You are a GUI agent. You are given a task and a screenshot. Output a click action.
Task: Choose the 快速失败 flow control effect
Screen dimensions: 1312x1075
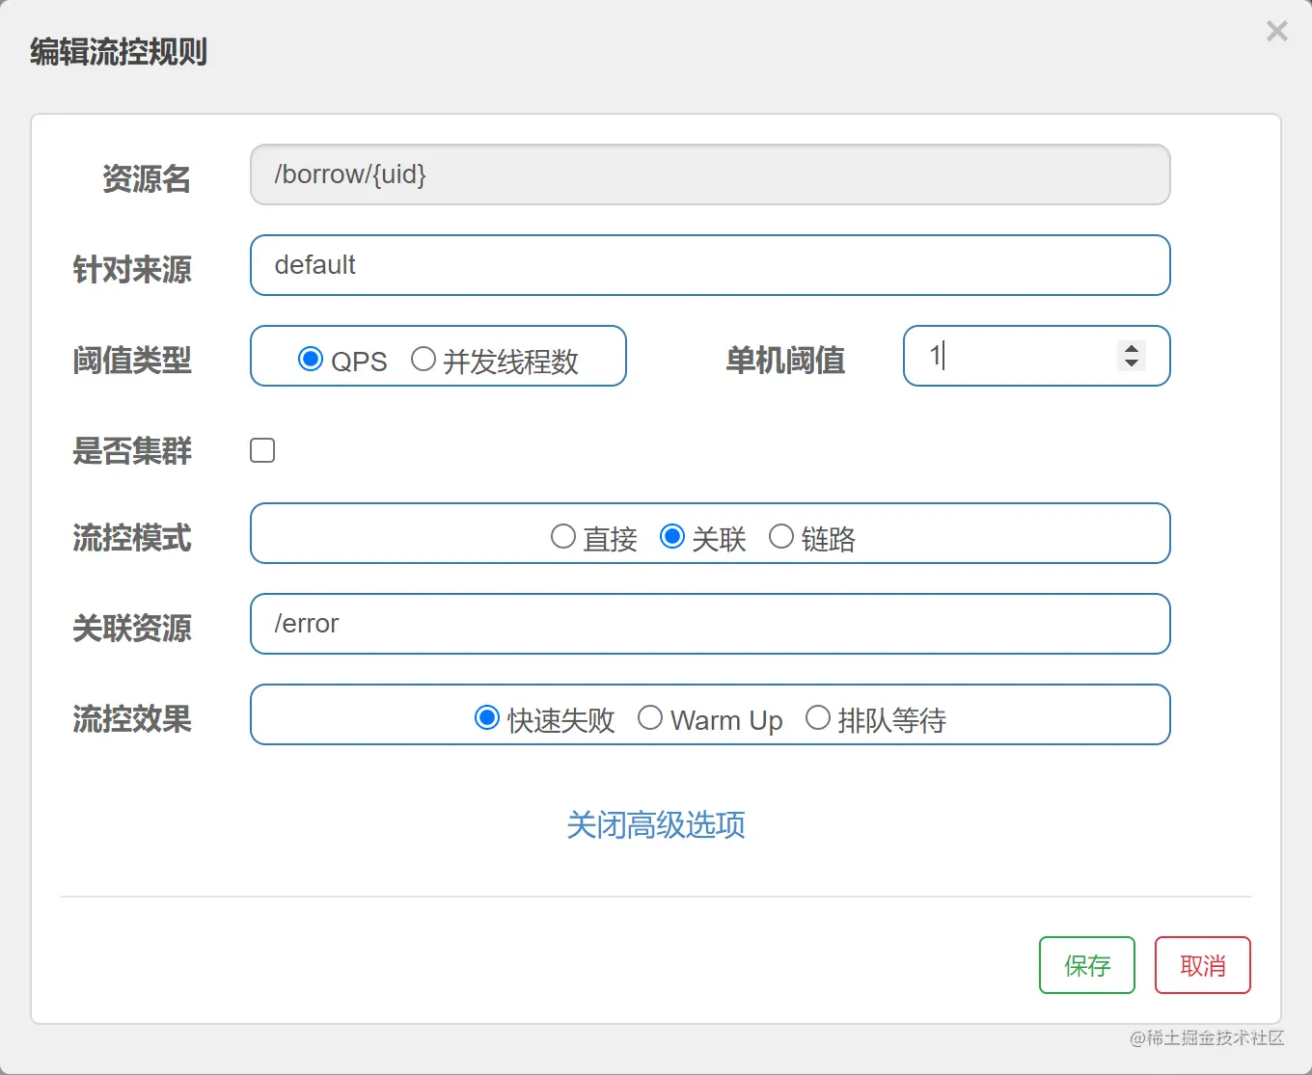(487, 718)
